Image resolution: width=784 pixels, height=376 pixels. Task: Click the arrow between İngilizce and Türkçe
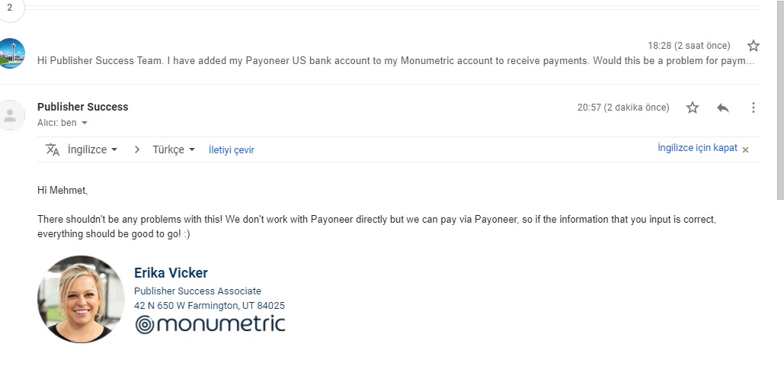pyautogui.click(x=136, y=149)
